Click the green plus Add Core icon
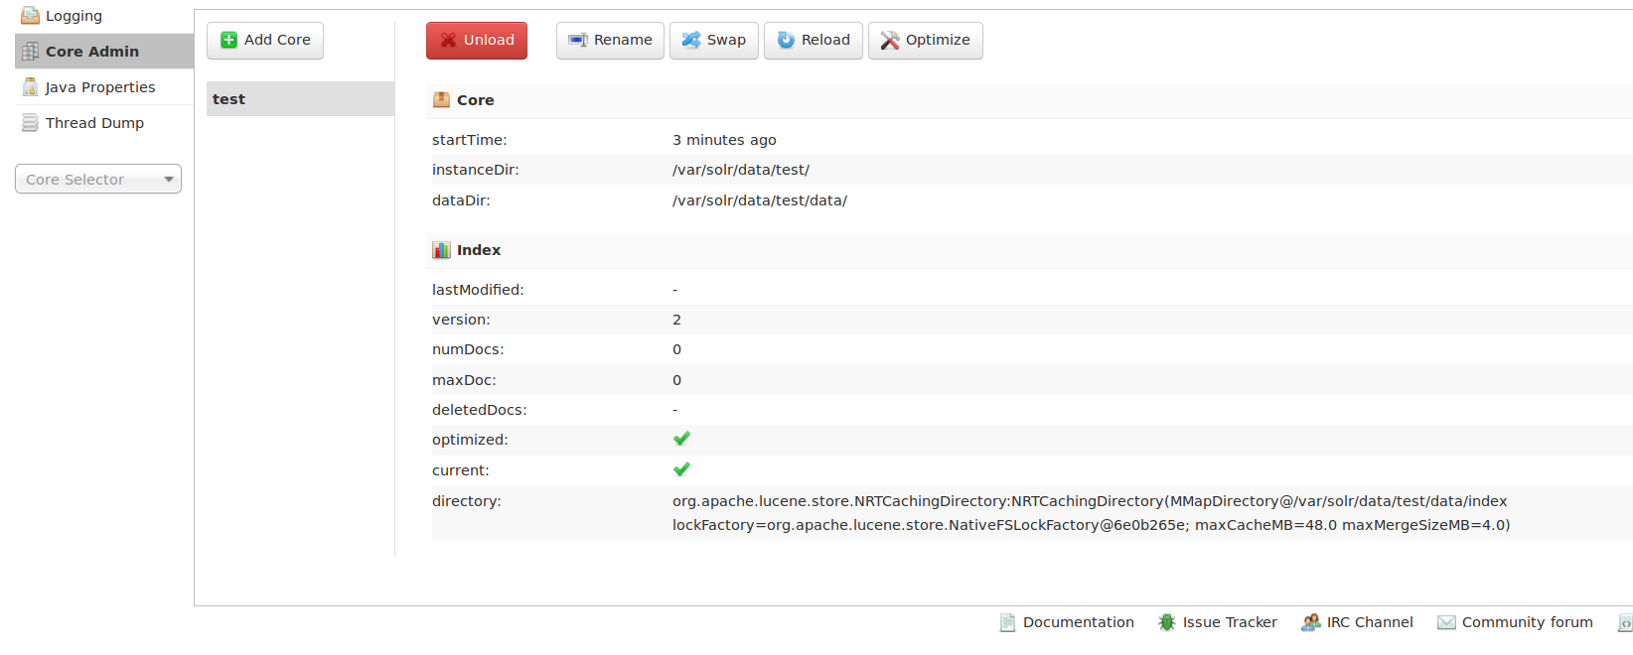 [228, 40]
